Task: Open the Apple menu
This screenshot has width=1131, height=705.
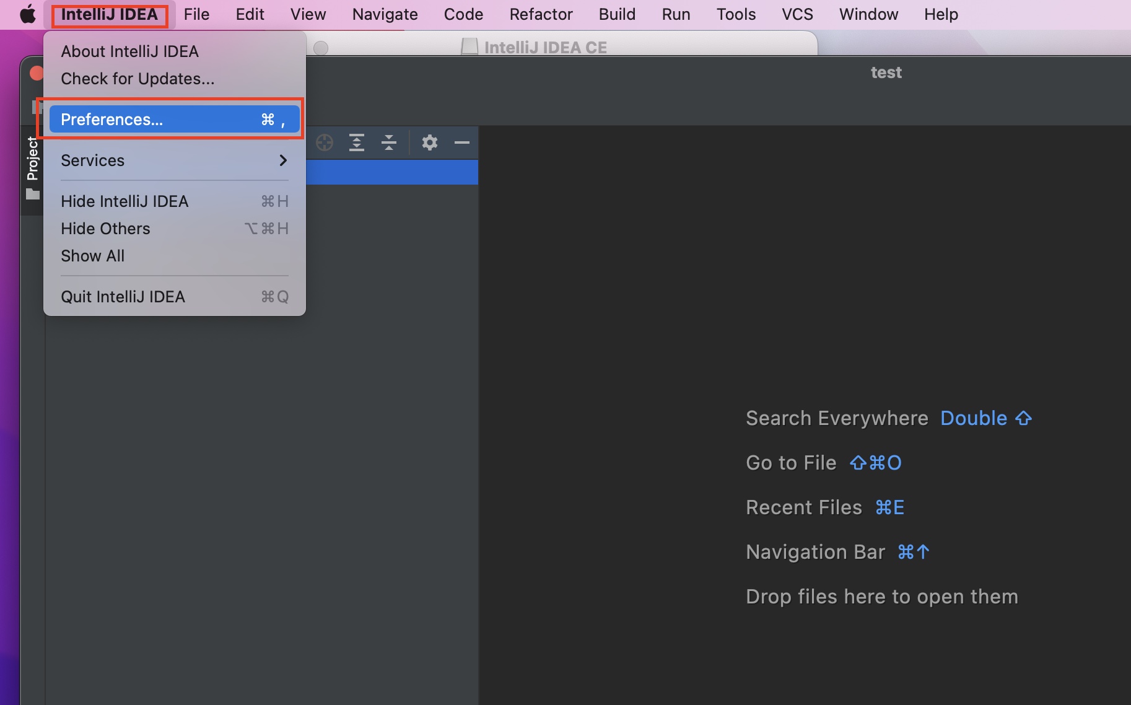Action: pos(28,14)
